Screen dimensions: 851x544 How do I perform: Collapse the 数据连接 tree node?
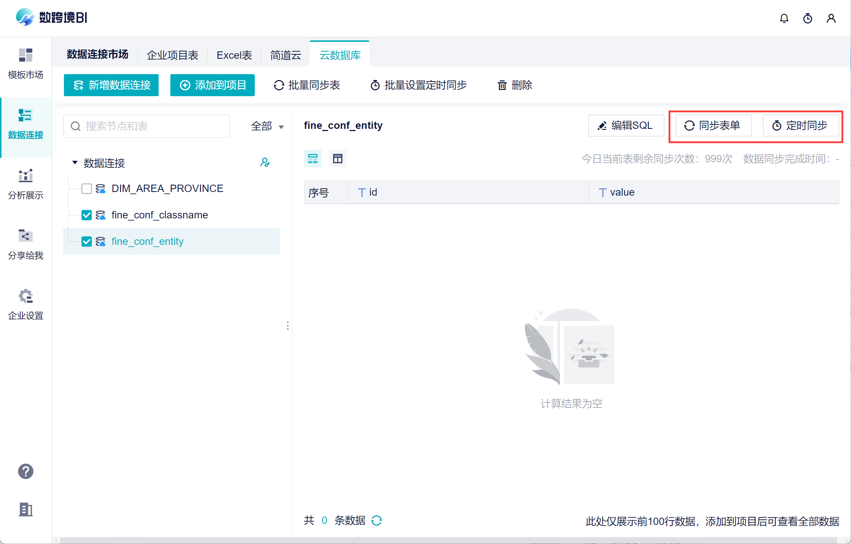(x=75, y=162)
